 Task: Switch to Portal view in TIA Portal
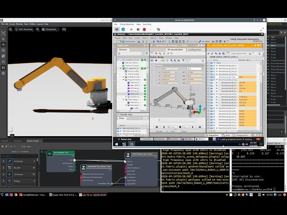(125, 139)
